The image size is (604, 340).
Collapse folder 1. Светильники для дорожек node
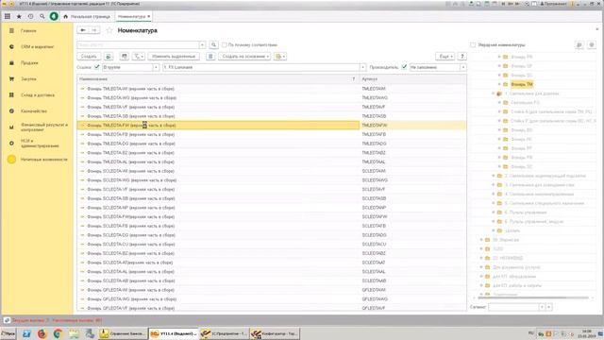(494, 93)
